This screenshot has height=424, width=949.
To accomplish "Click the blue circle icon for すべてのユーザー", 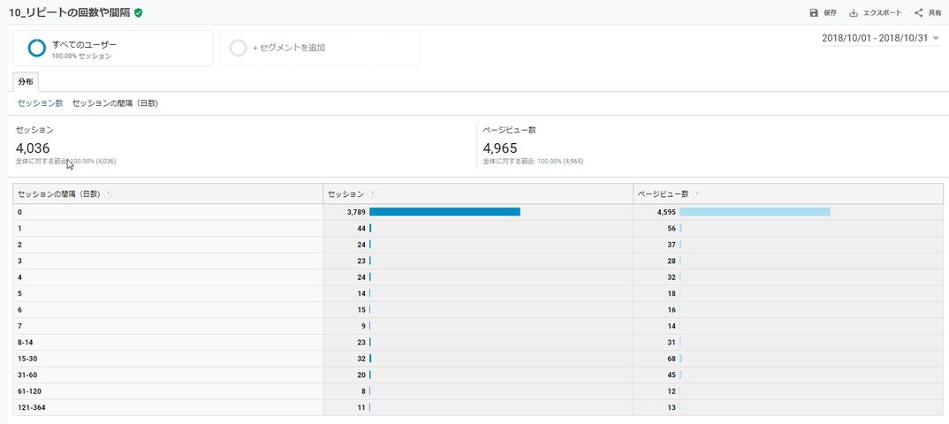I will point(37,49).
